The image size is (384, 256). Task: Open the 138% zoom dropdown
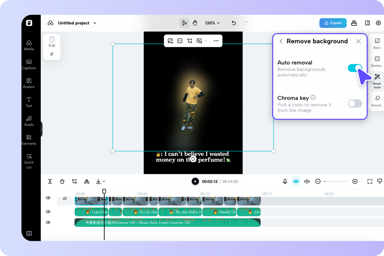click(x=212, y=23)
